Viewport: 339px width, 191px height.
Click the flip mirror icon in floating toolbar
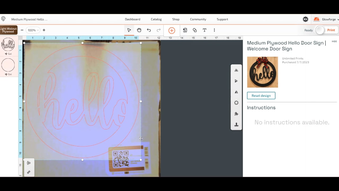coord(236,92)
